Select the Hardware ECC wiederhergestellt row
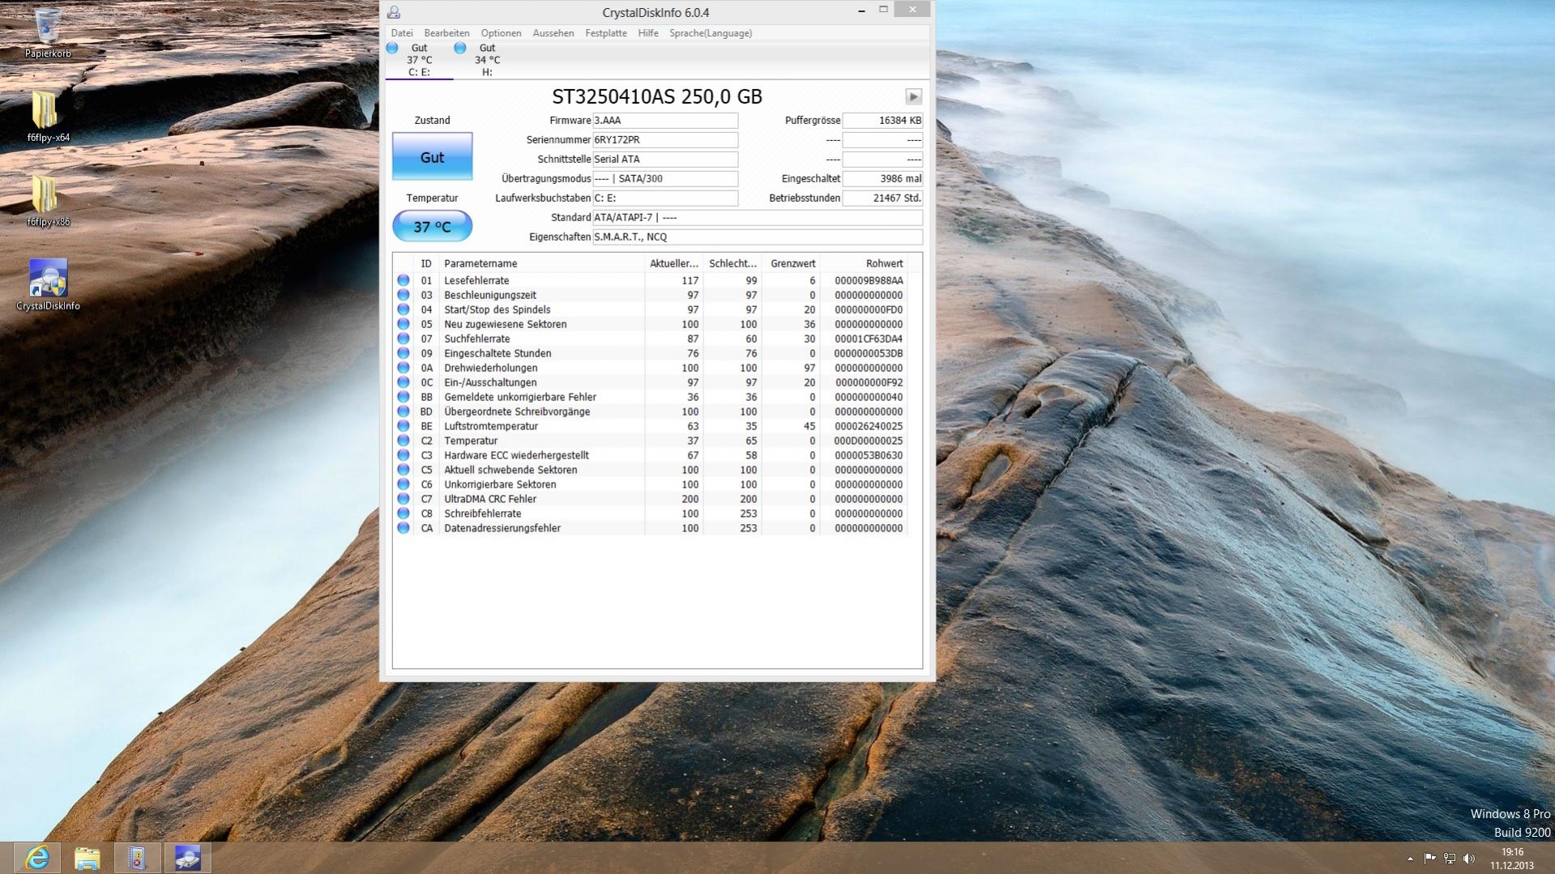Screen dimensions: 1555x874 (x=651, y=455)
